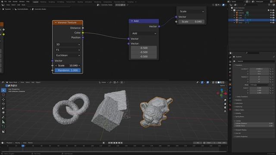Open the Keying popover in the timeline

pyautogui.click(x=18, y=143)
